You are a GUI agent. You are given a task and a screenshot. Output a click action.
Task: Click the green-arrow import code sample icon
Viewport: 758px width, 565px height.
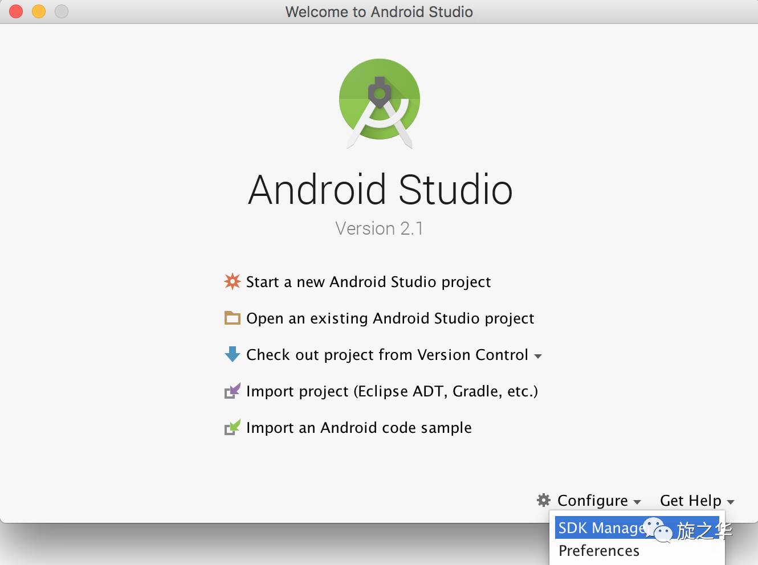(233, 427)
